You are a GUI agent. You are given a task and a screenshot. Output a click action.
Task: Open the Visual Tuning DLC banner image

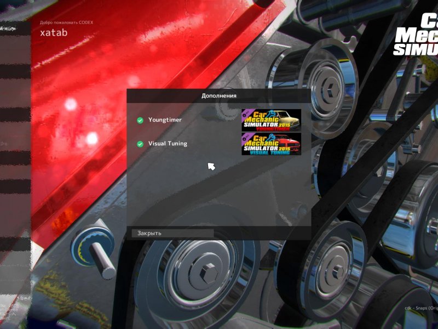click(x=271, y=144)
